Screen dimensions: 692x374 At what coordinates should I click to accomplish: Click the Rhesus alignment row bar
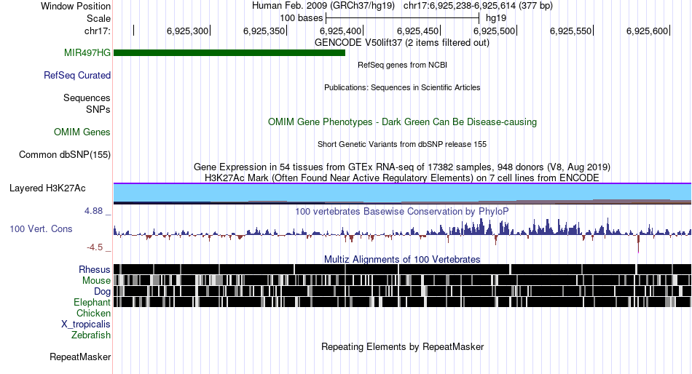pyautogui.click(x=403, y=269)
